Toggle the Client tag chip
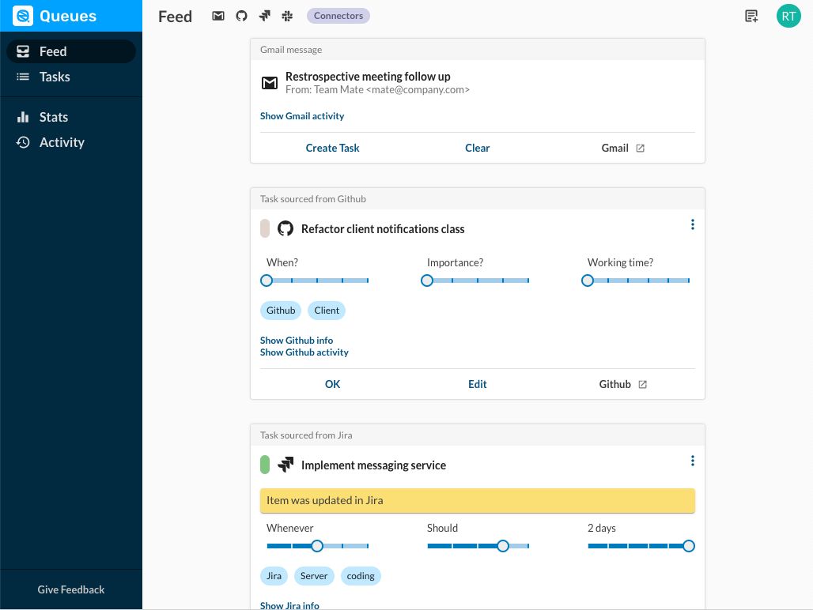The width and height of the screenshot is (813, 610). [327, 311]
